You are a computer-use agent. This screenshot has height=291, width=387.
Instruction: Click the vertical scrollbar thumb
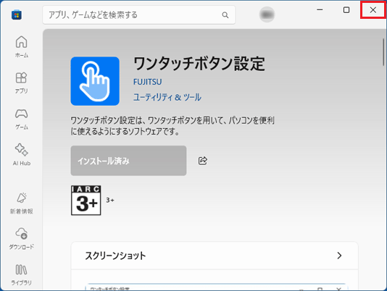[x=383, y=52]
